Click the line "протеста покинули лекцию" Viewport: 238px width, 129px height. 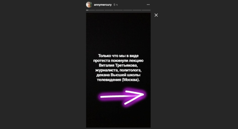click(x=118, y=60)
